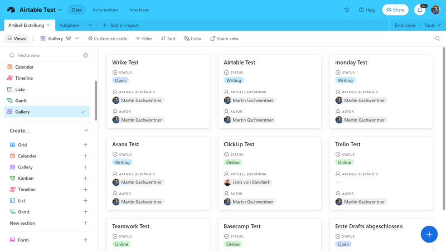Click plus icon next to Kanban
Viewport: 446px width, 251px height.
[x=85, y=178]
